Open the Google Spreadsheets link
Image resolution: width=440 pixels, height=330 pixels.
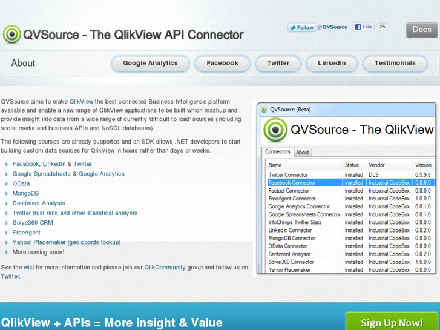42,174
